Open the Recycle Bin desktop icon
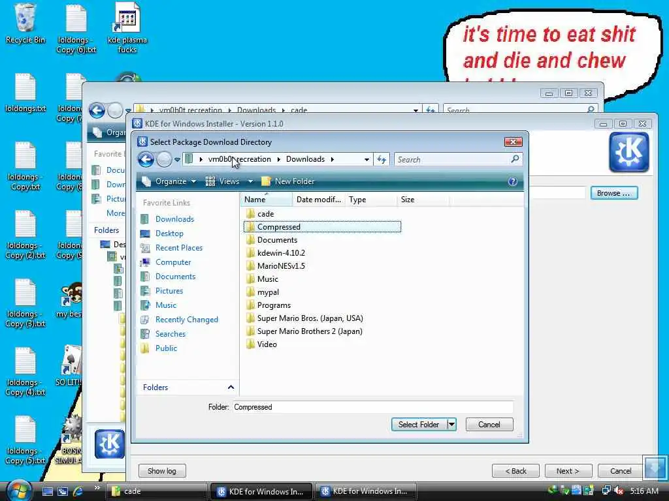Viewport: 669px width, 501px height. click(x=25, y=24)
